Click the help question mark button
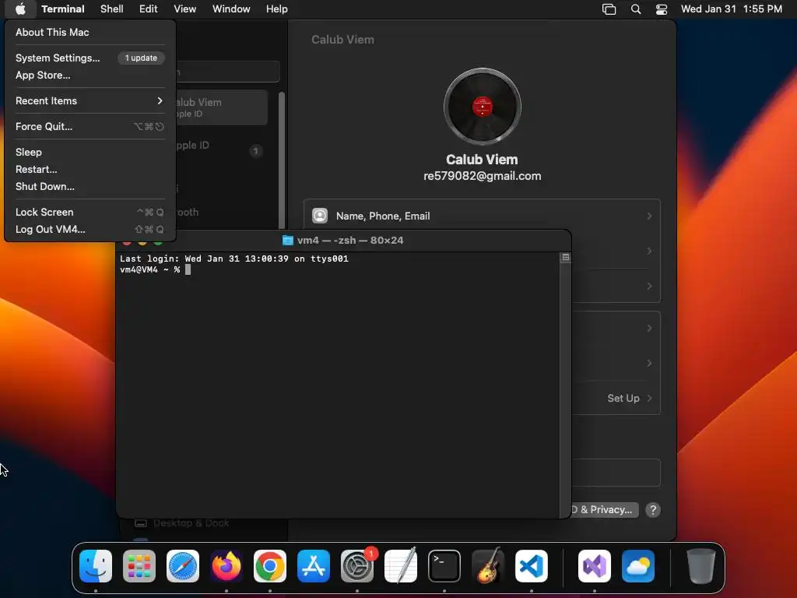This screenshot has height=598, width=797. coord(653,509)
